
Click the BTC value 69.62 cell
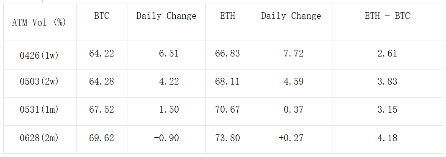102,139
